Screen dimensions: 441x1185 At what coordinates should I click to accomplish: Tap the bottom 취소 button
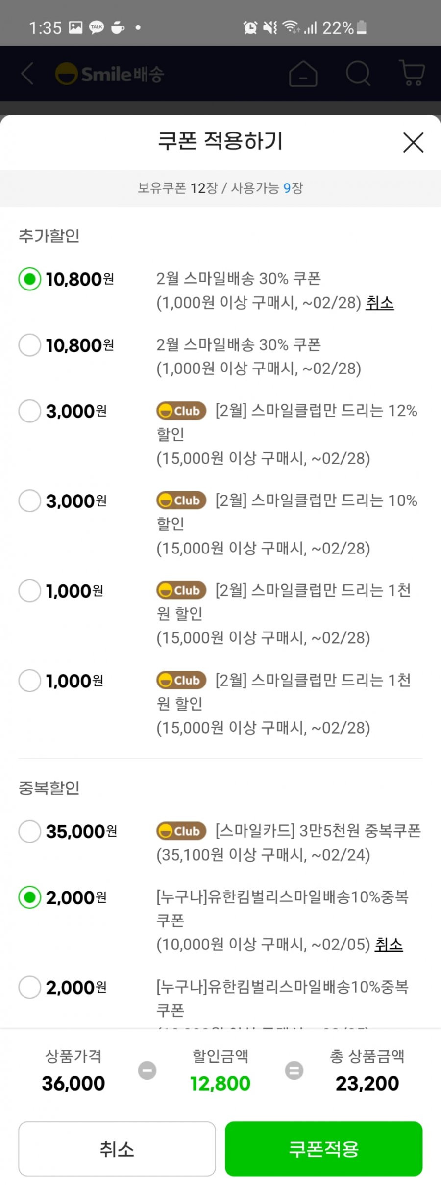click(x=117, y=1149)
